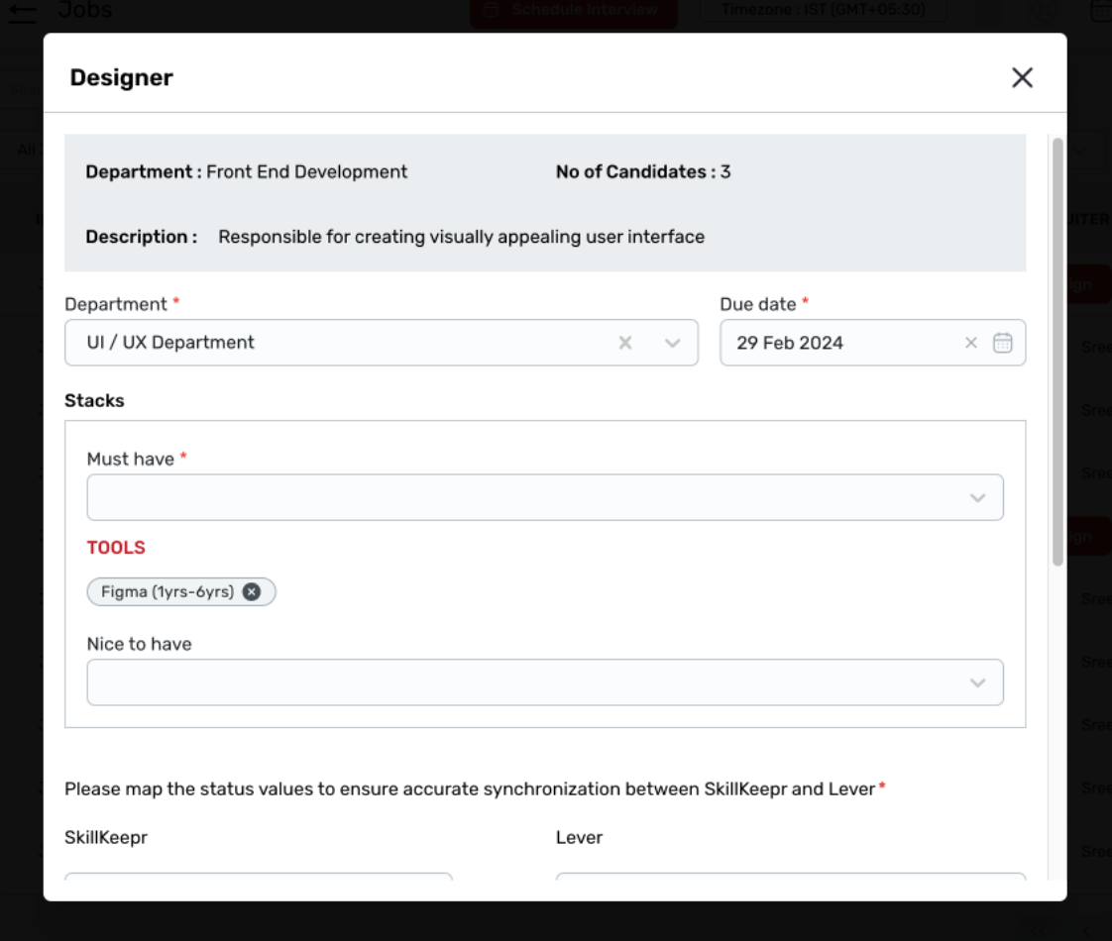Click inside the Must have input field
The width and height of the screenshot is (1112, 941).
(x=515, y=497)
